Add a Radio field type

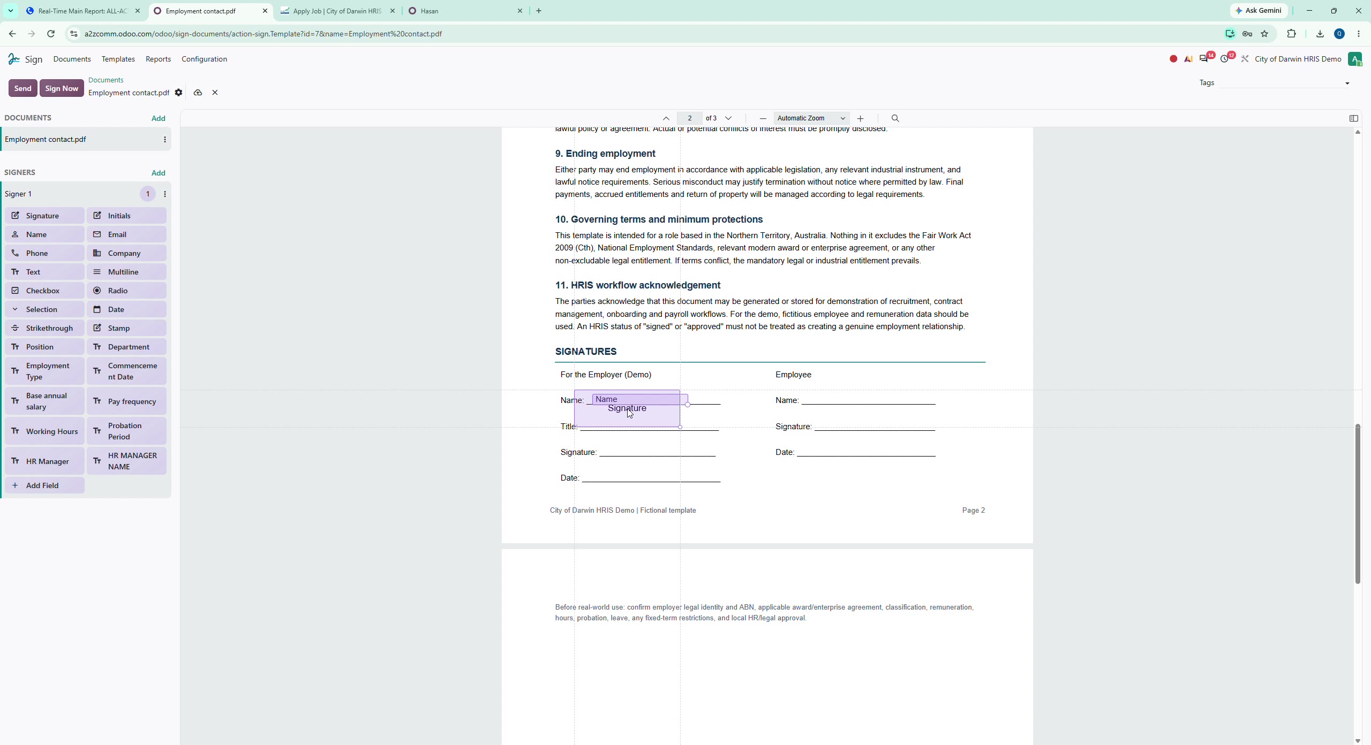127,291
